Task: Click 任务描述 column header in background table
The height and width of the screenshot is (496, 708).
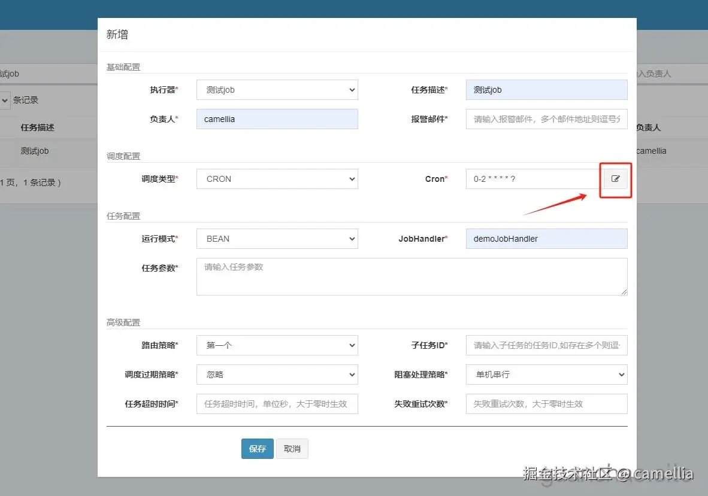Action: (38, 127)
